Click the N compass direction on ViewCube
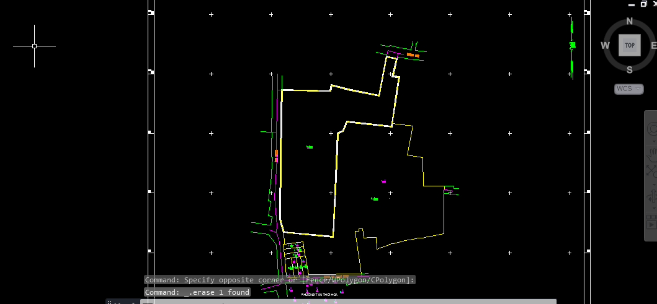This screenshot has height=304, width=657. 629,22
